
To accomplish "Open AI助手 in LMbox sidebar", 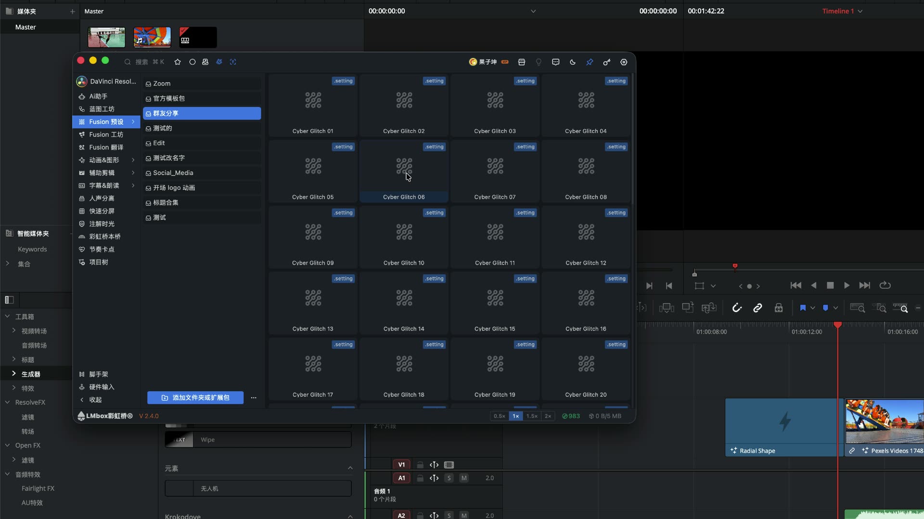I will coord(106,97).
